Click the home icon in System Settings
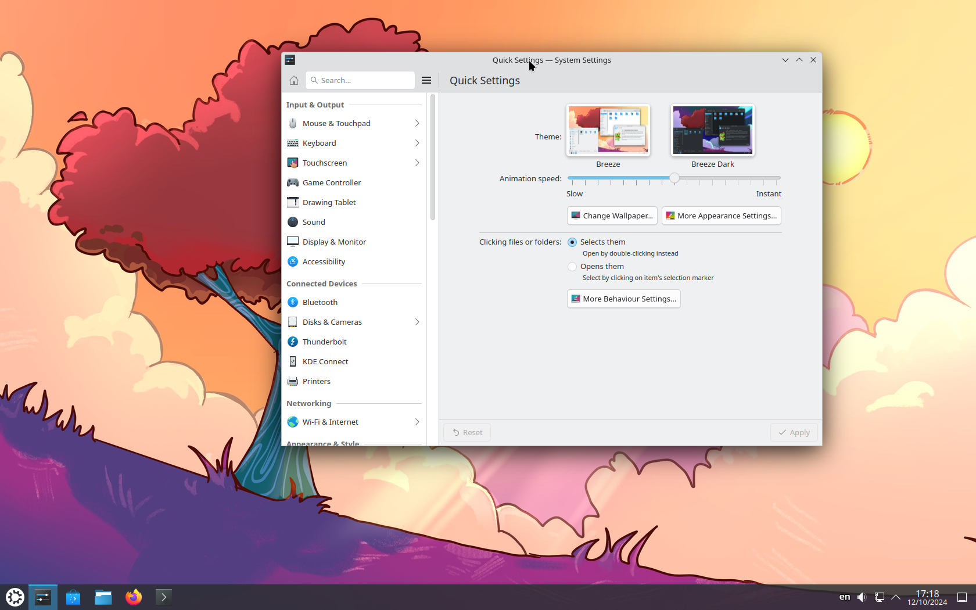This screenshot has height=610, width=976. 293,80
